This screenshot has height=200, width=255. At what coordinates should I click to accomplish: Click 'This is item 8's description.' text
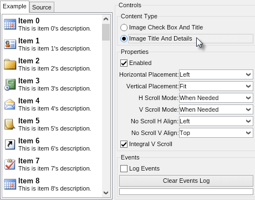click(x=55, y=188)
